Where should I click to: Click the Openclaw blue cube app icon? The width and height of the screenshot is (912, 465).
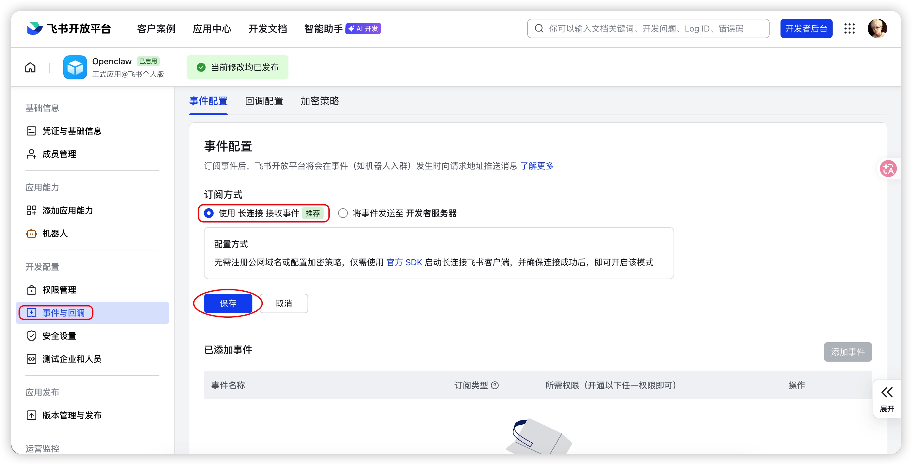75,67
